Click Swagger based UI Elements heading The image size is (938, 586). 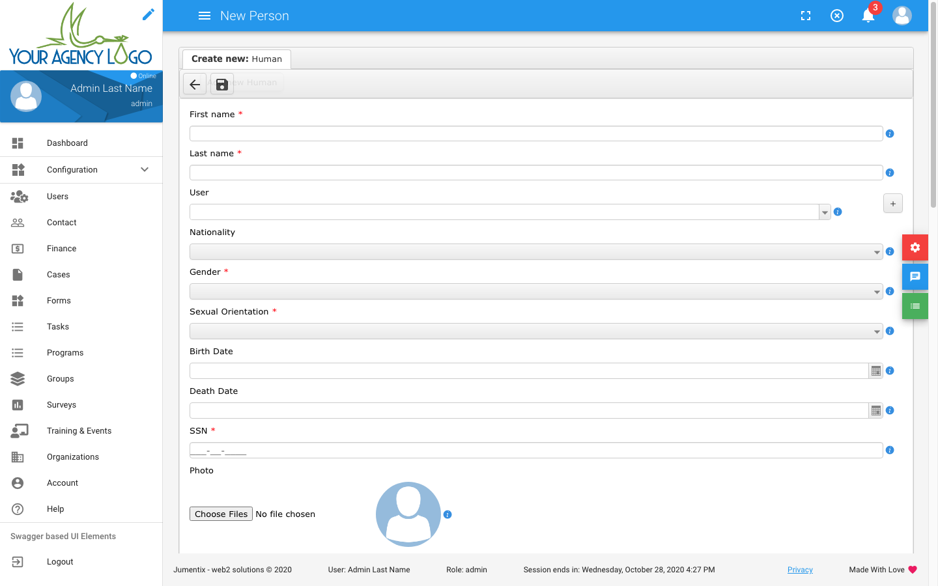coord(63,537)
